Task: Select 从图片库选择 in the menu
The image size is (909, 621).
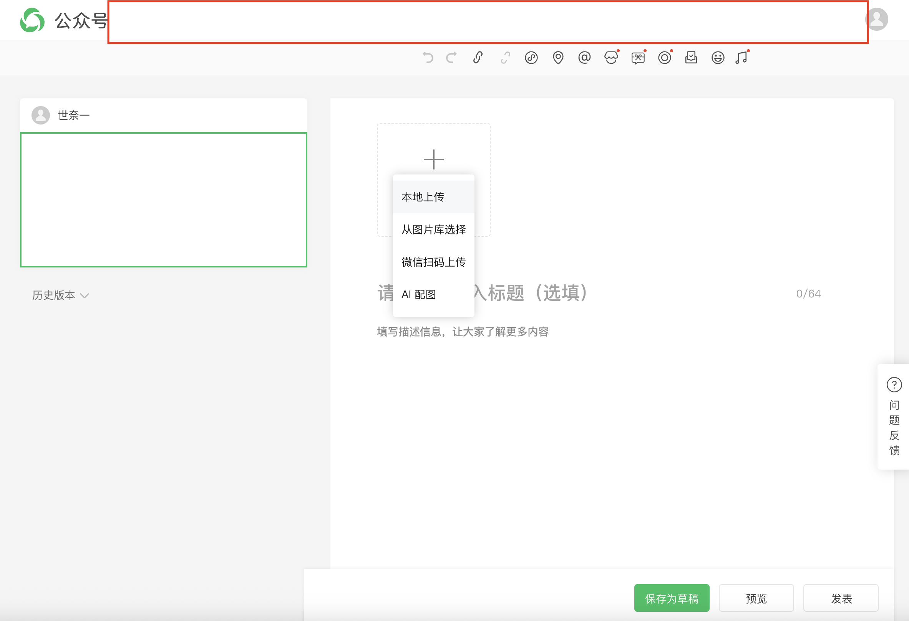Action: tap(433, 229)
